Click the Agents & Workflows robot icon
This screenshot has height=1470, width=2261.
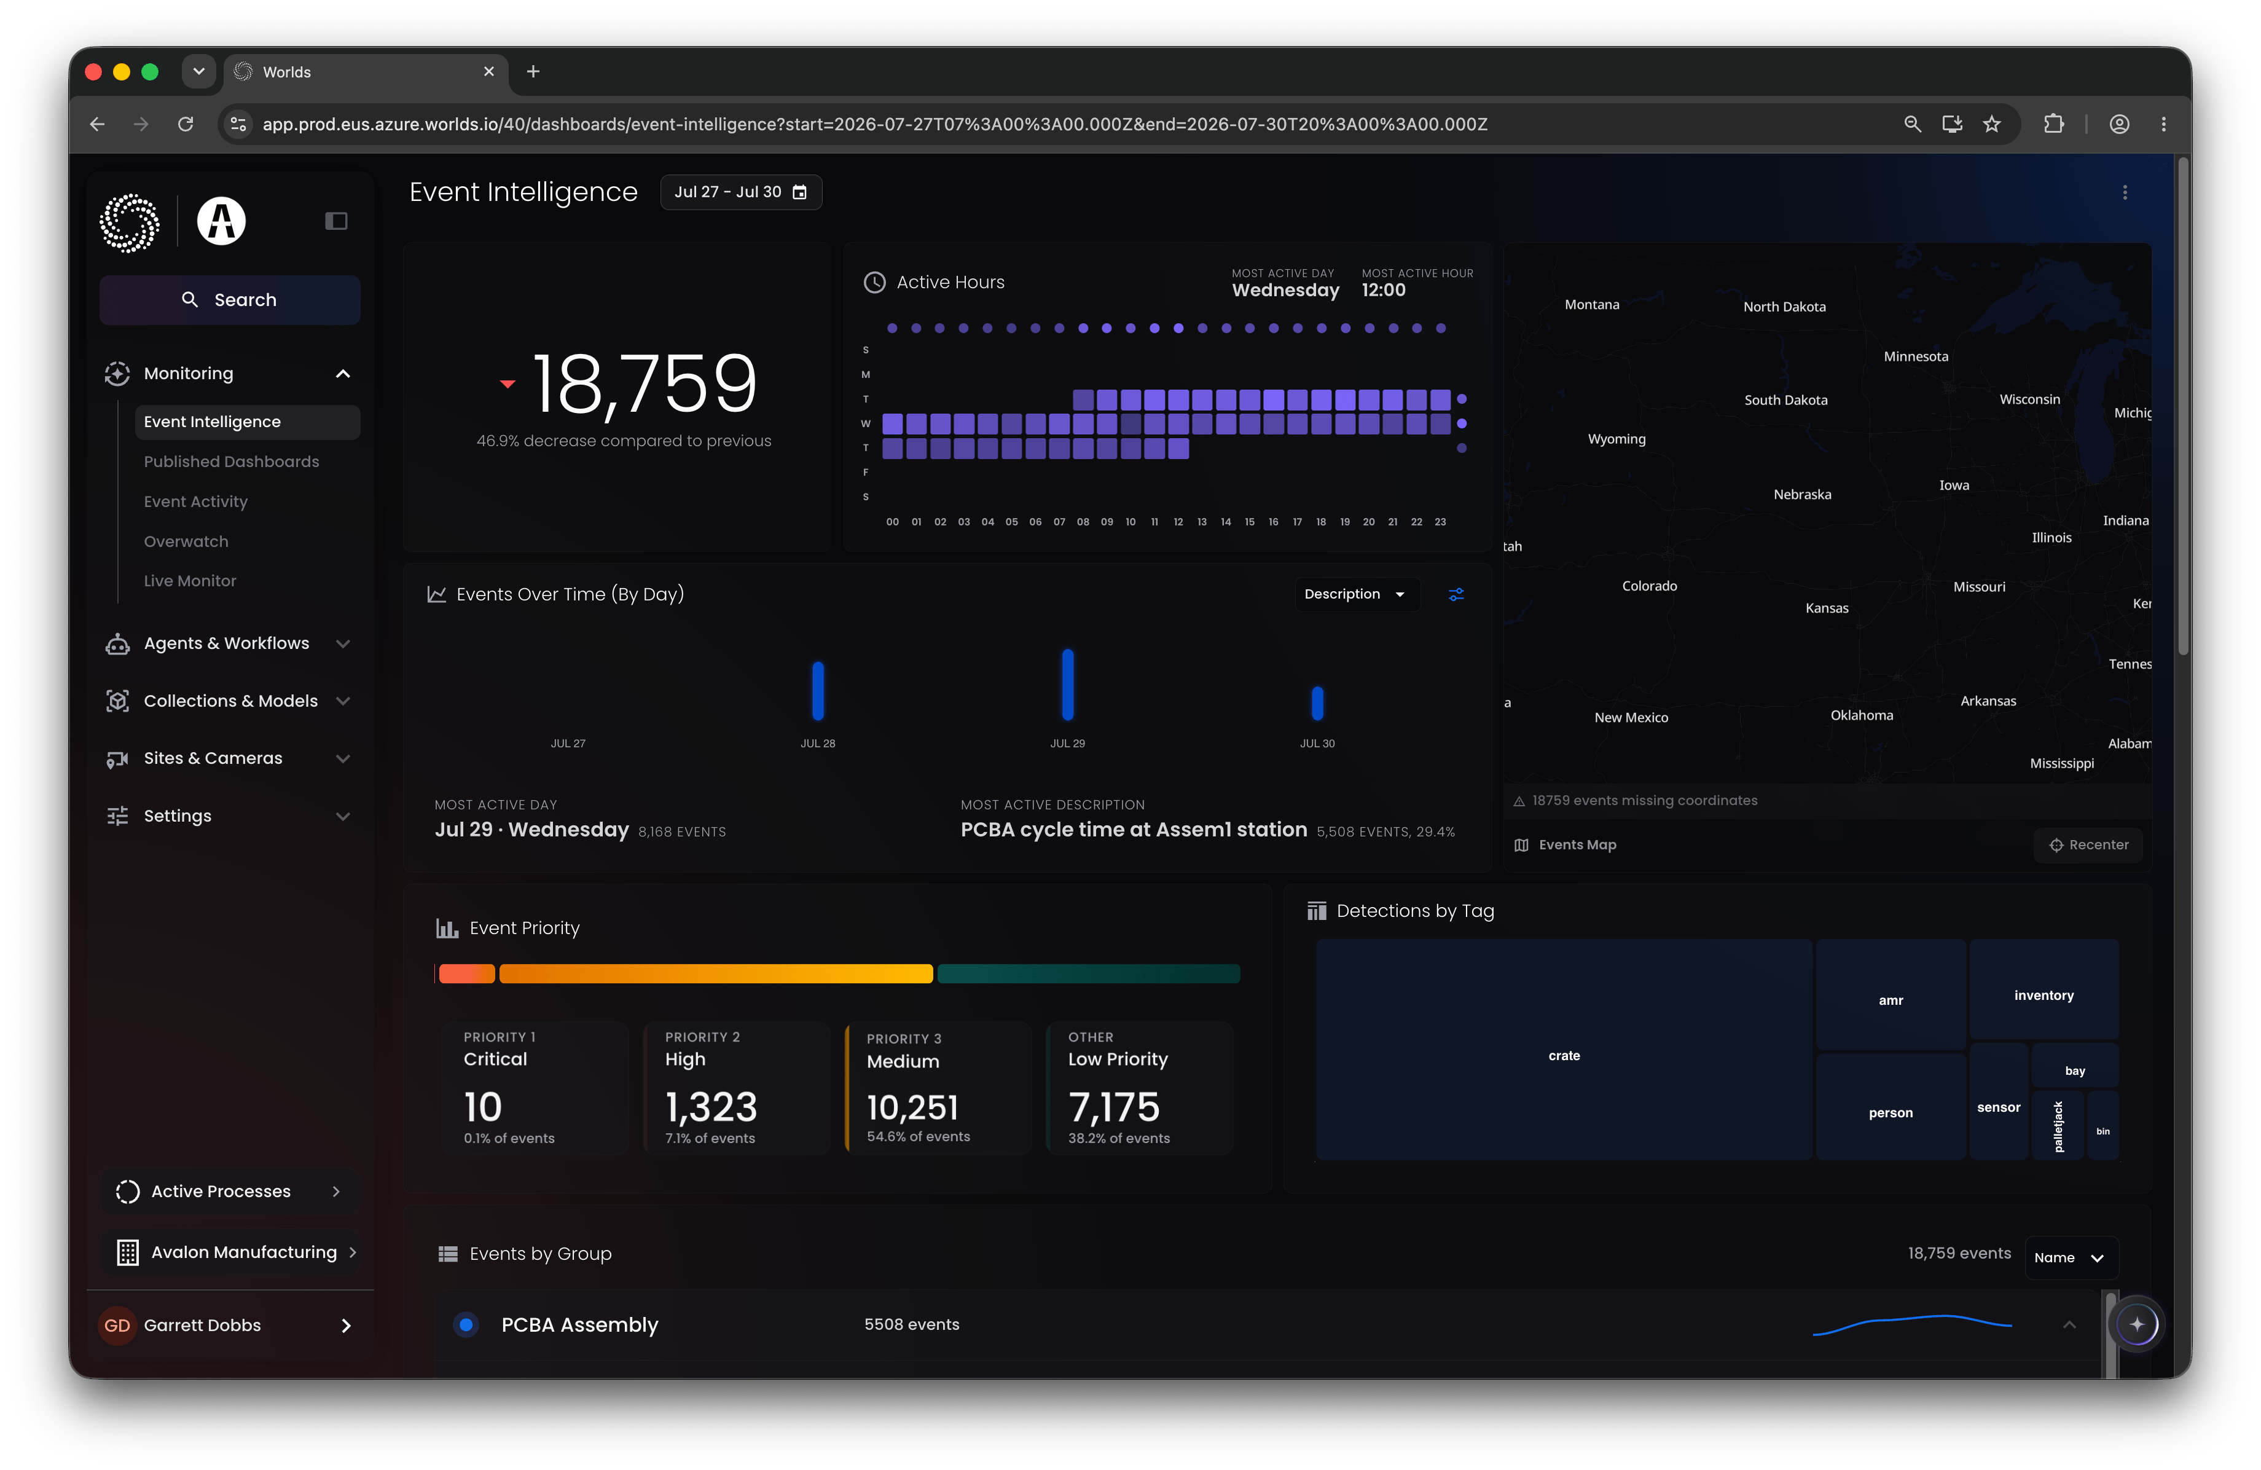(117, 644)
